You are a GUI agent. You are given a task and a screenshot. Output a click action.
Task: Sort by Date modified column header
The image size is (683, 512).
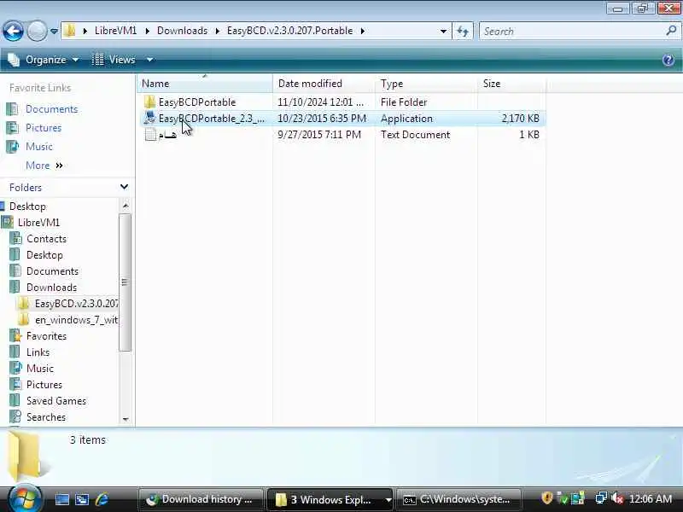324,84
